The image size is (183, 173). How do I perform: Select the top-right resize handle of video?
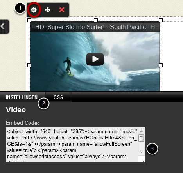coord(161,20)
